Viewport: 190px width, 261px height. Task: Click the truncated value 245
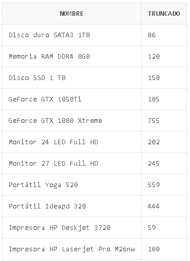pyautogui.click(x=154, y=164)
